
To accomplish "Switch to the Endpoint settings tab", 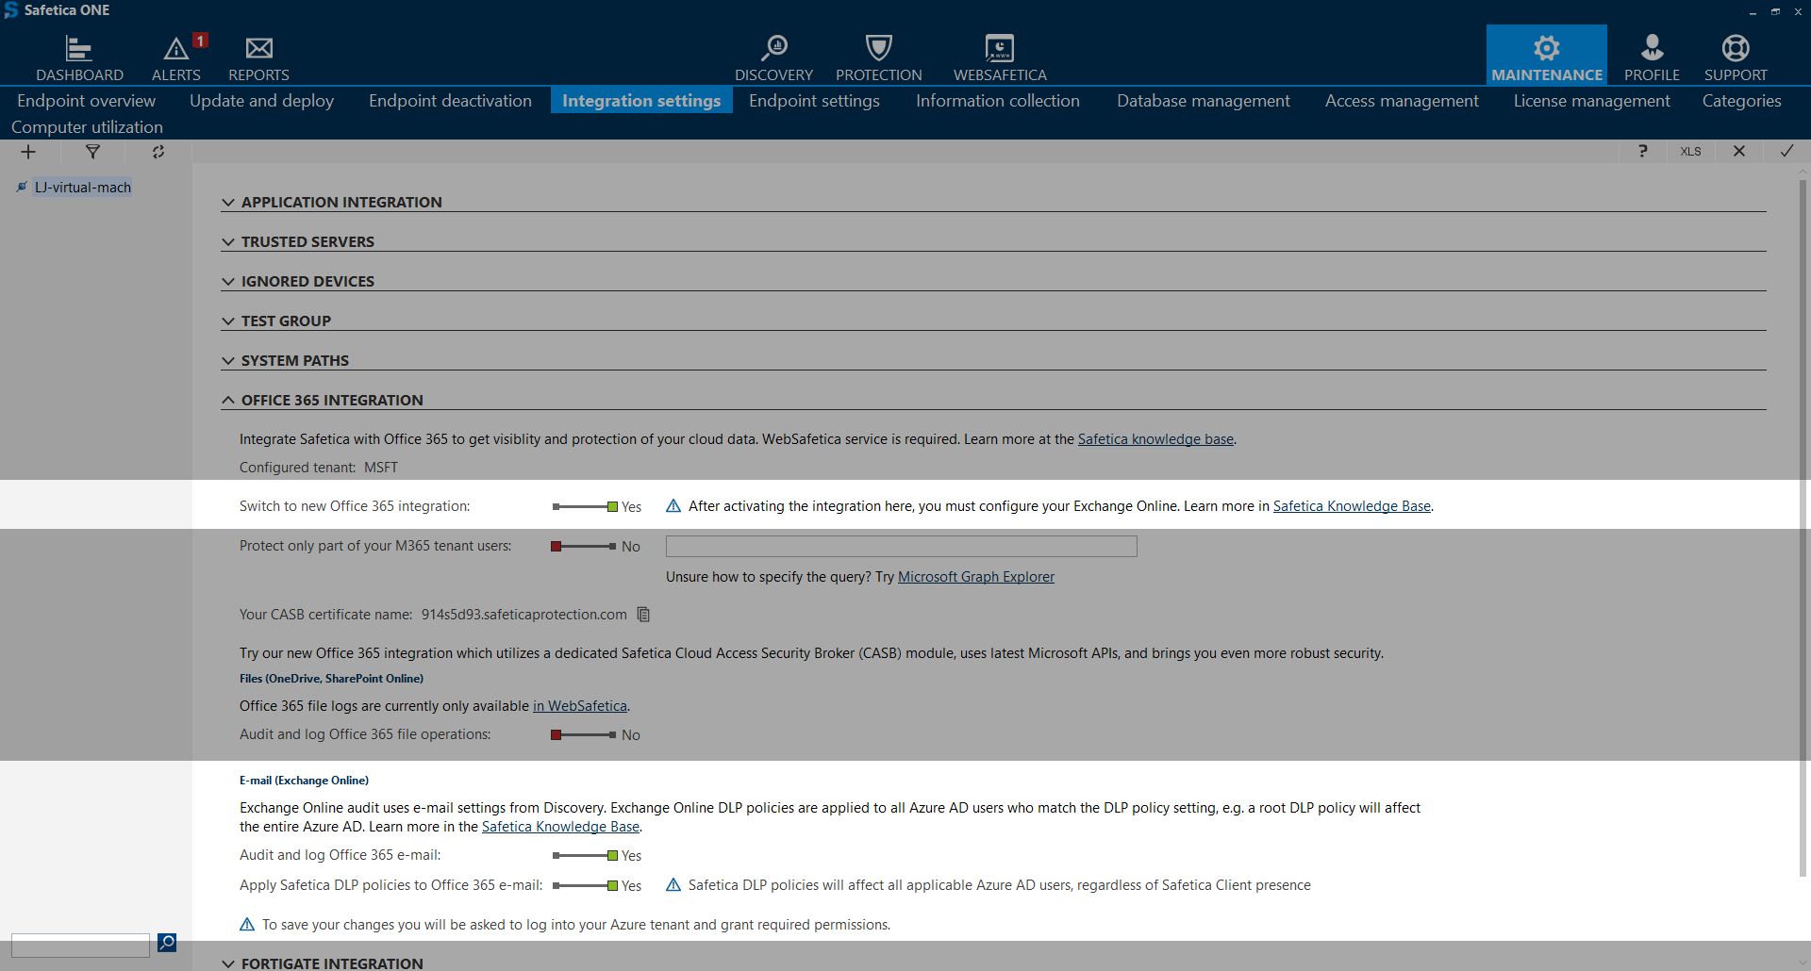I will point(814,100).
